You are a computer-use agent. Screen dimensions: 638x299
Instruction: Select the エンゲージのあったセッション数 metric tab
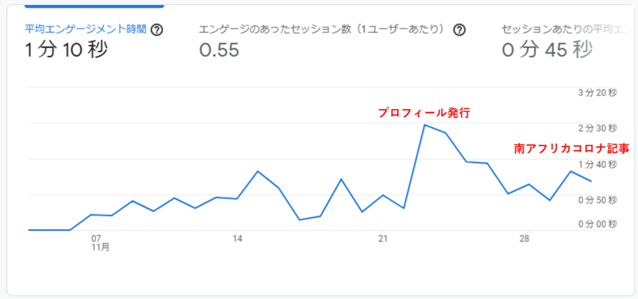tap(325, 30)
